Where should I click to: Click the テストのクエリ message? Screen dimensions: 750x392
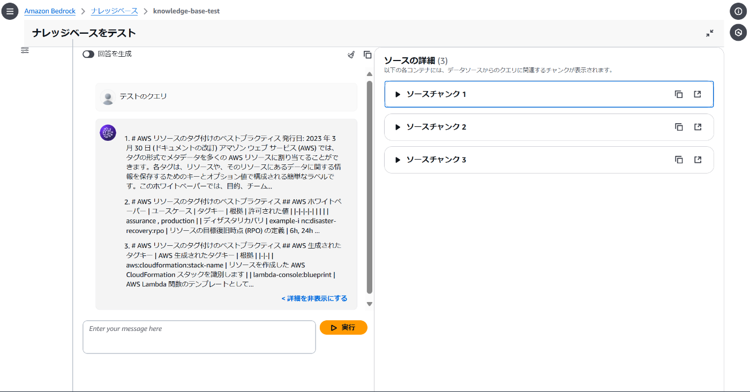point(226,97)
